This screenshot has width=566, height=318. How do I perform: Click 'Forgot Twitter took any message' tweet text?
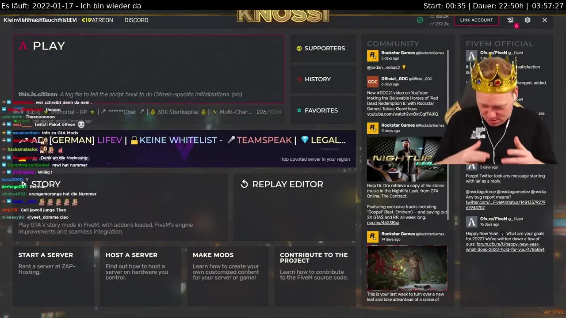pyautogui.click(x=505, y=178)
